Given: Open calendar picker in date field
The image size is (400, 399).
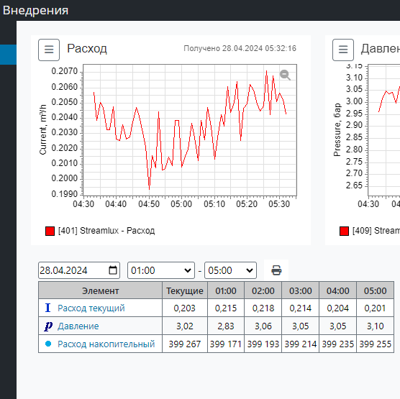Looking at the screenshot, I should coord(113,270).
